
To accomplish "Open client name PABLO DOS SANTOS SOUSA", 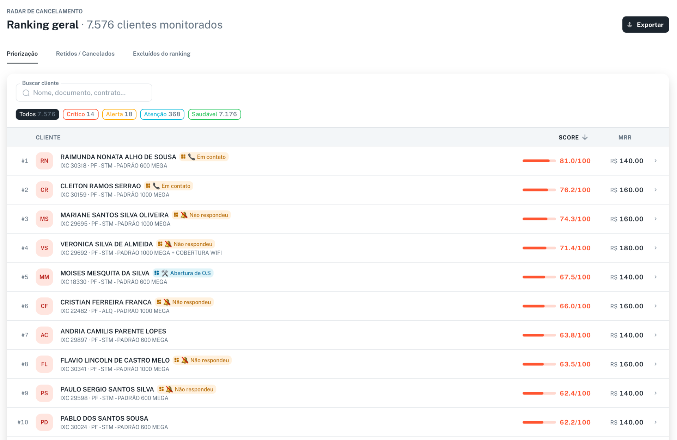I will point(104,419).
